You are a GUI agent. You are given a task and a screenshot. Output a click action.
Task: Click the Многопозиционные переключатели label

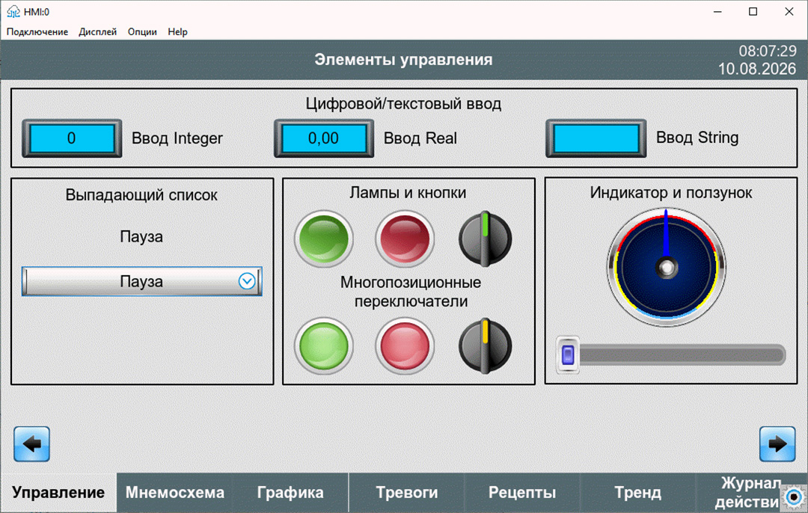point(411,292)
